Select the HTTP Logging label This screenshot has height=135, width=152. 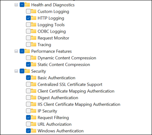pyautogui.click(x=51, y=18)
